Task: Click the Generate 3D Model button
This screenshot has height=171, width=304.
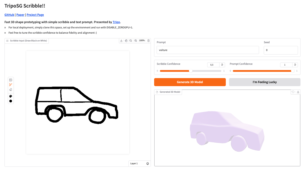Action: click(x=190, y=82)
